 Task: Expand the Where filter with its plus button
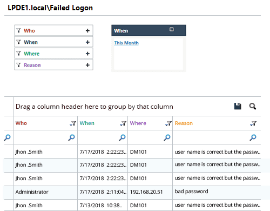click(87, 54)
